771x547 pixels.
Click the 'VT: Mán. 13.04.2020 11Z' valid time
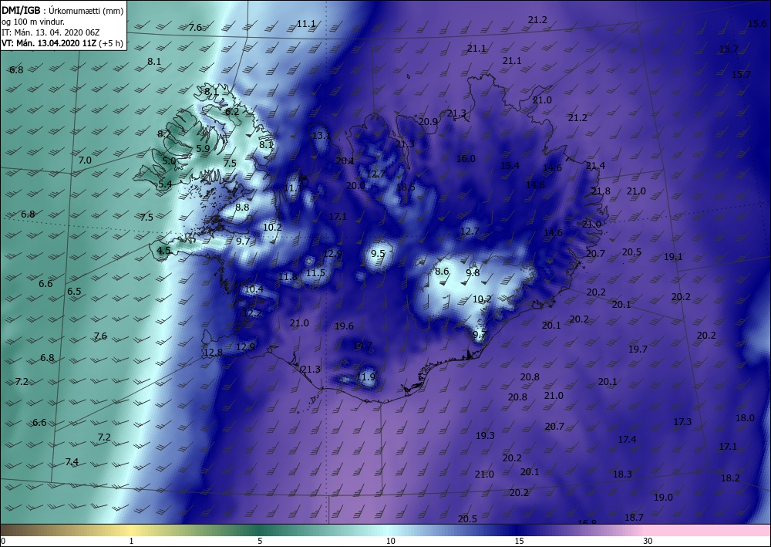(x=49, y=43)
